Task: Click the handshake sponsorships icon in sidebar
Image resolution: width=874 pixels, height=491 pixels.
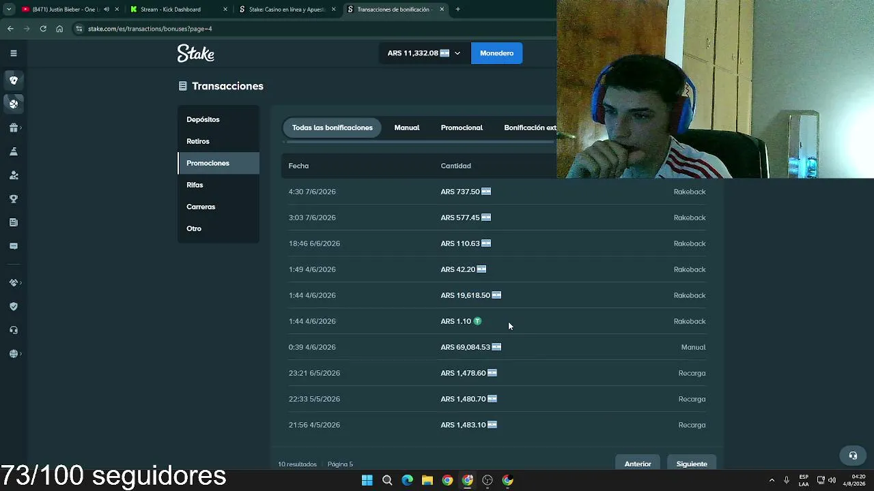Action: pyautogui.click(x=14, y=282)
